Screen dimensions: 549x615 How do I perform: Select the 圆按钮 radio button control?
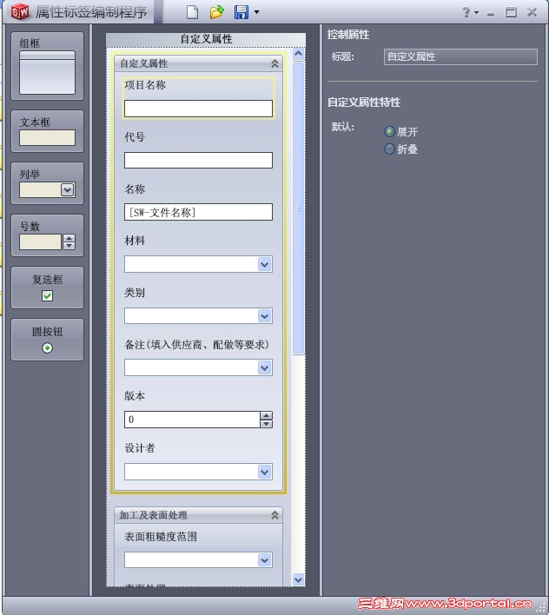coord(47,340)
